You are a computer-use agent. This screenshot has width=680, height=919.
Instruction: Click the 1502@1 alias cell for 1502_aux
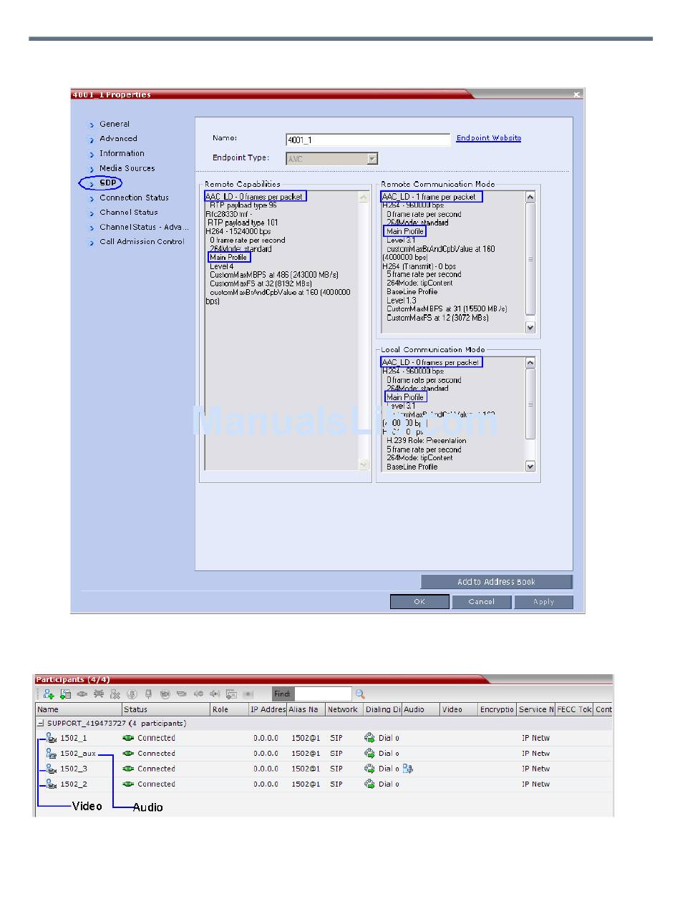pyautogui.click(x=306, y=754)
